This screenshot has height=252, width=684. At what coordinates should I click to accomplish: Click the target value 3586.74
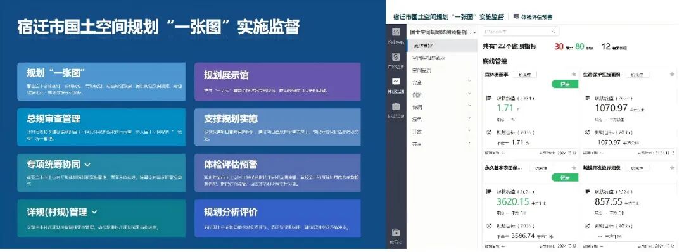(522, 236)
